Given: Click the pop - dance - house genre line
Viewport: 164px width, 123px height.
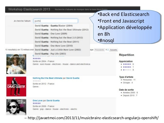Looking at the screenshot, I should click(x=55, y=109).
